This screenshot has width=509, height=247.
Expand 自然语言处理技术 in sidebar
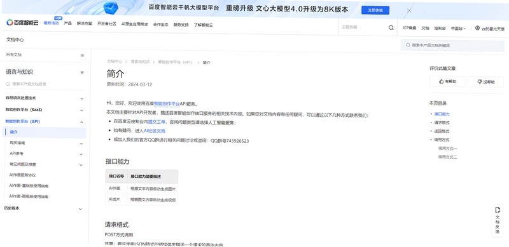click(82, 98)
